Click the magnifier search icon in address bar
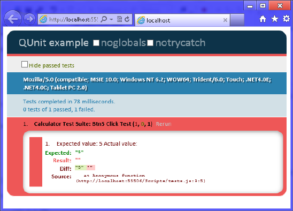 pos(104,19)
